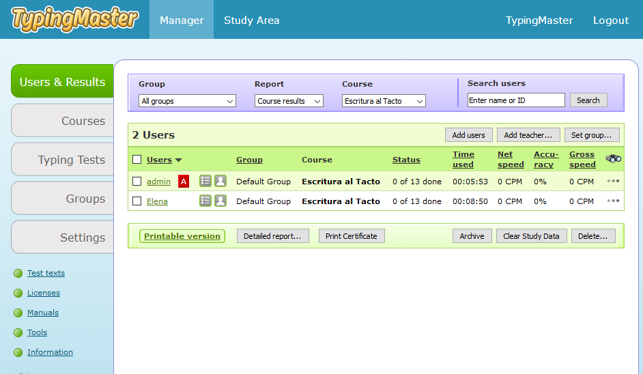Open the Test texts link

tap(46, 273)
